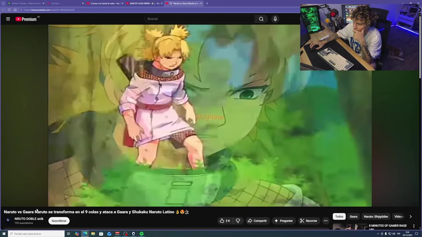Screen dimensions: 422x237
Task: Open Microsoft Store taskbar icon
Action: [101, 234]
